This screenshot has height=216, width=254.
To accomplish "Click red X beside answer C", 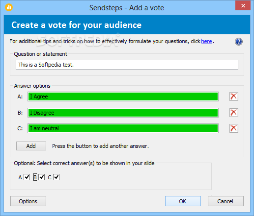I will [x=234, y=128].
